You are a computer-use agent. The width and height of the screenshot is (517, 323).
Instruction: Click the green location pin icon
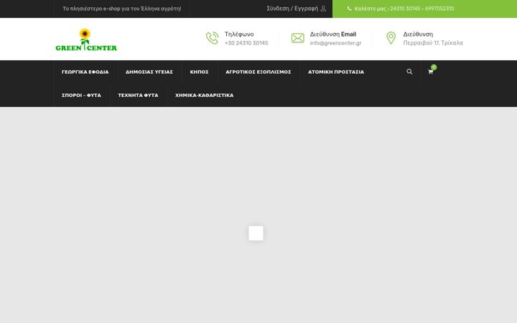pos(391,38)
